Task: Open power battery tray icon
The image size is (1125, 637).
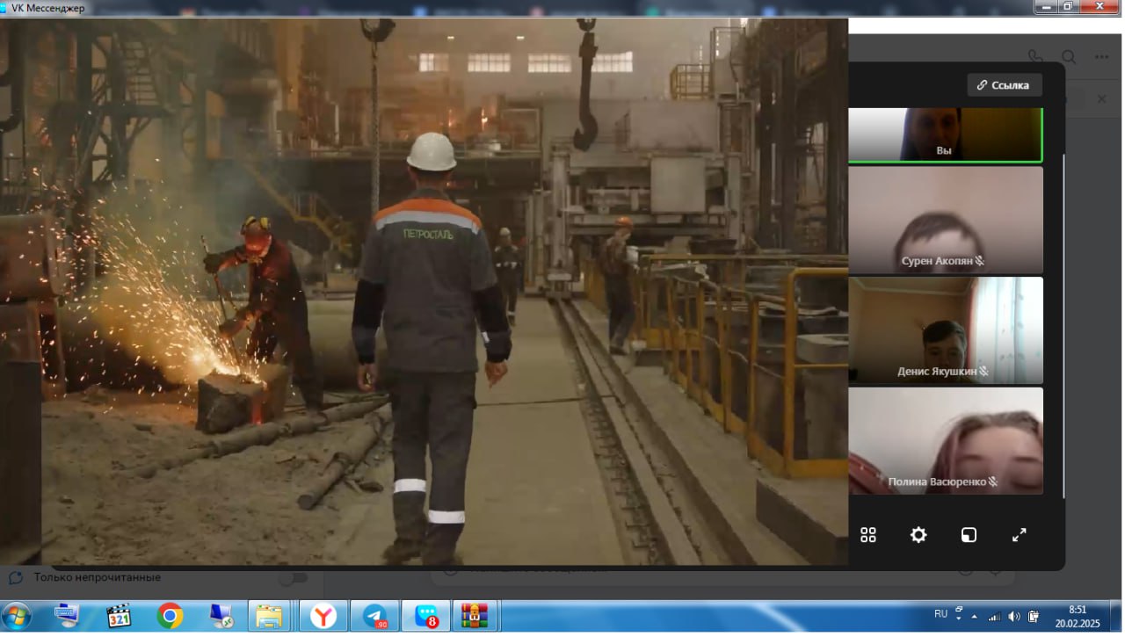Action: (x=1034, y=617)
